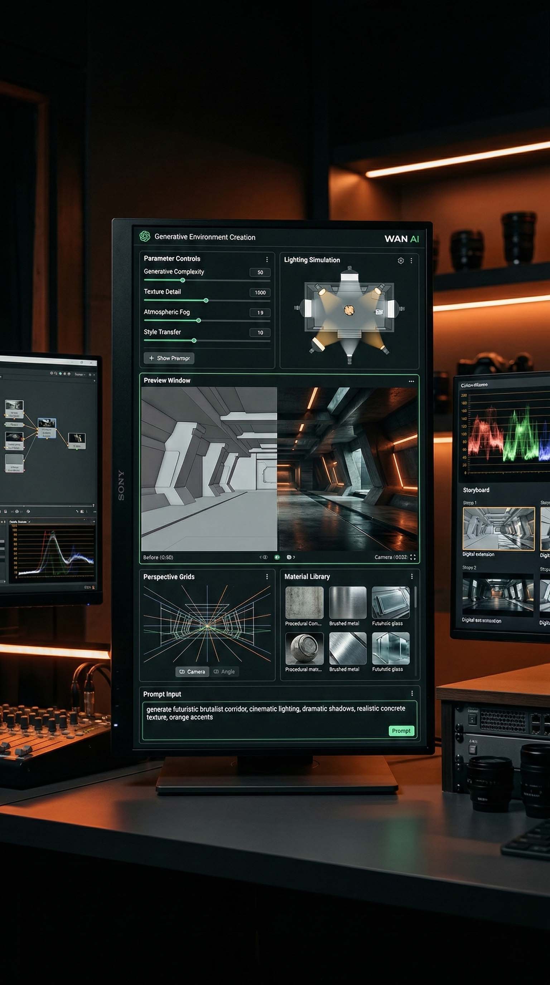This screenshot has width=550, height=985.
Task: Select the Procedural matte sphere material thumbnail
Action: click(304, 648)
